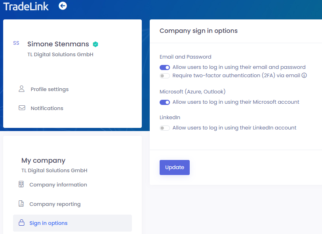322x234 pixels.
Task: Click the person icon for Profile settings
Action: [22, 89]
